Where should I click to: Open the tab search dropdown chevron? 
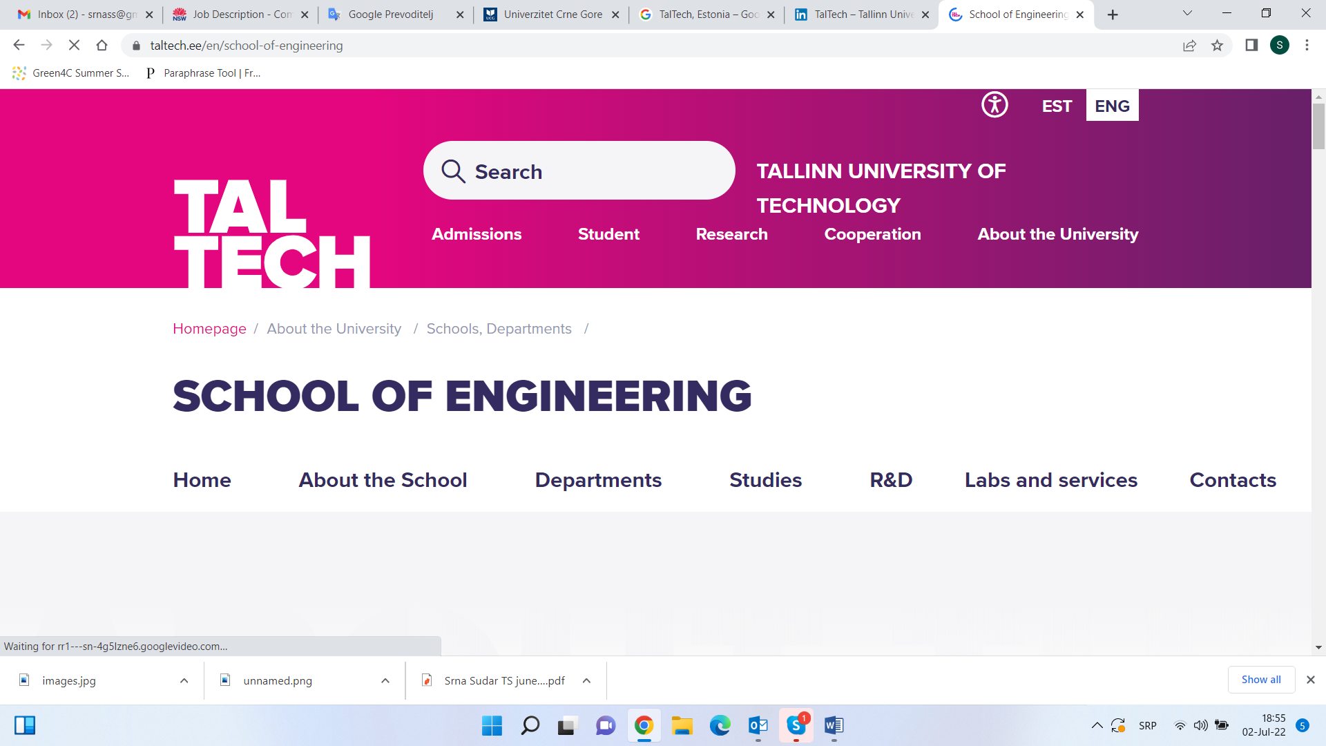click(1187, 13)
